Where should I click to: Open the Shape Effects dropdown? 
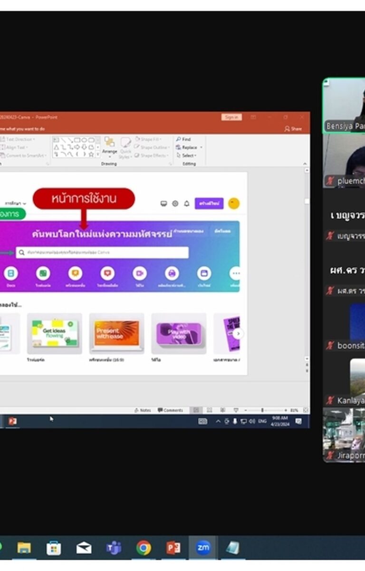tap(152, 156)
